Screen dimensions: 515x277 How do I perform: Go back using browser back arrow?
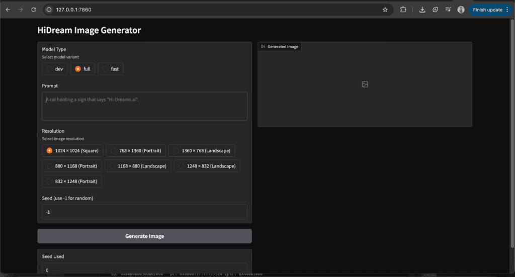click(x=8, y=10)
